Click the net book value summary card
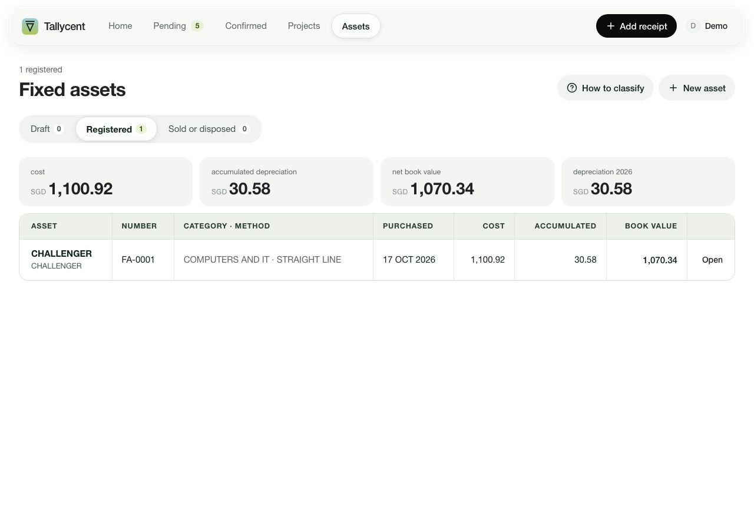The height and width of the screenshot is (530, 754). 467,182
